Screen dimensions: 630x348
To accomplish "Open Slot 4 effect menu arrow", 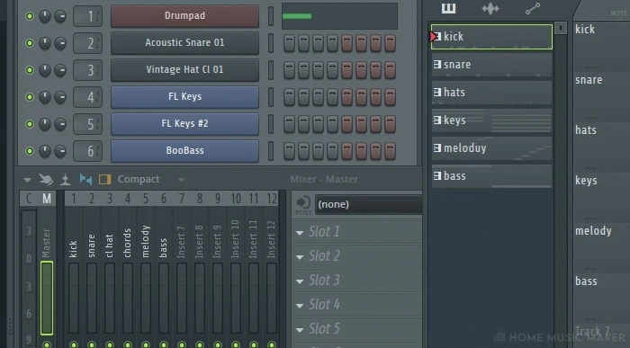I will click(300, 306).
